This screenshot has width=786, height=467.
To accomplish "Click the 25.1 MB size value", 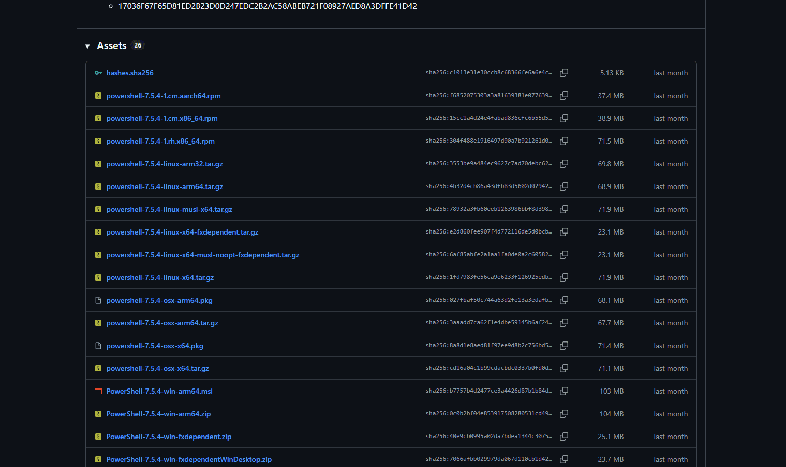I will click(x=611, y=437).
